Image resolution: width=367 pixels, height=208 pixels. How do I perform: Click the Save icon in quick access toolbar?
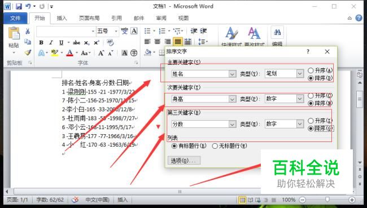point(19,6)
